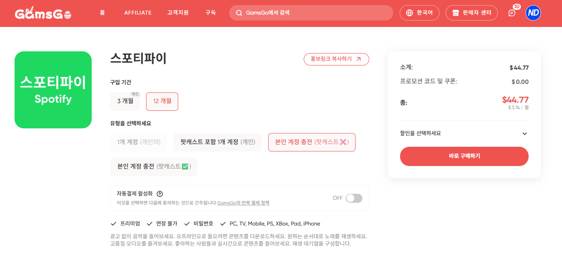
Task: Go to 홈 menu item
Action: (102, 13)
